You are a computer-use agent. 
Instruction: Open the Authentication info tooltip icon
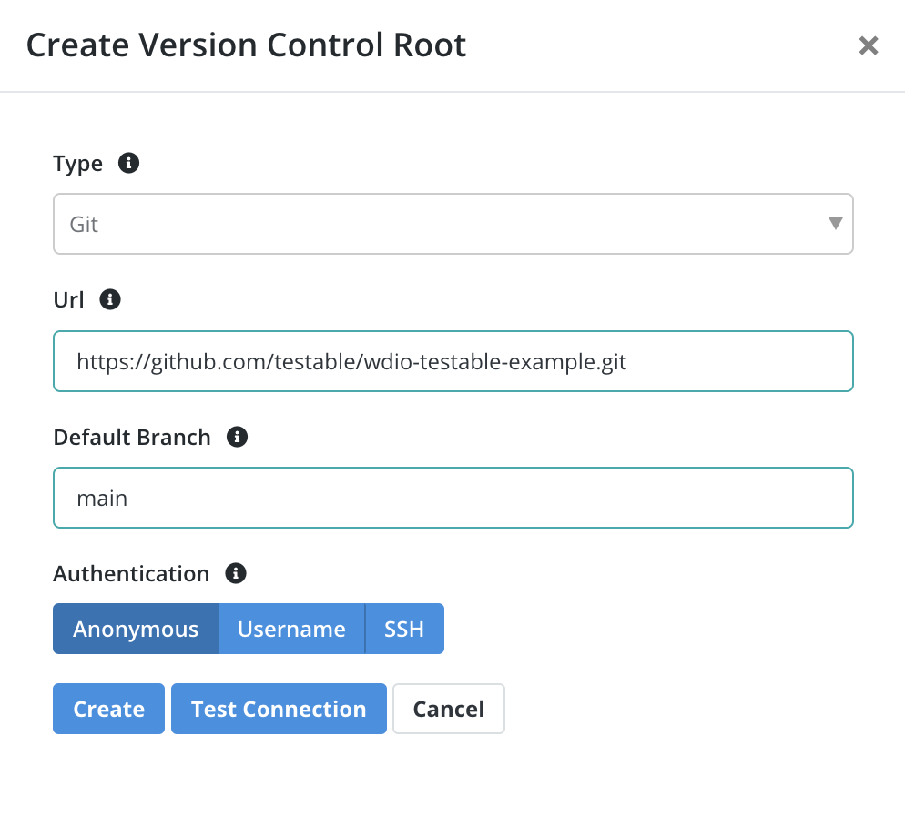236,573
